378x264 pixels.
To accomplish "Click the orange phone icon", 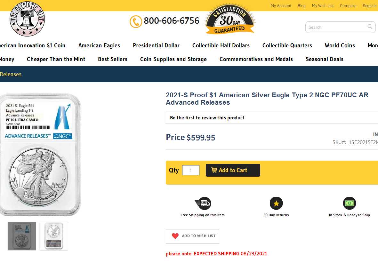I will (136, 21).
